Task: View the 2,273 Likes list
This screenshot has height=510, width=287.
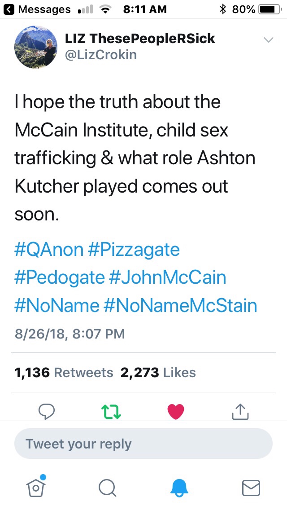Action: (158, 373)
